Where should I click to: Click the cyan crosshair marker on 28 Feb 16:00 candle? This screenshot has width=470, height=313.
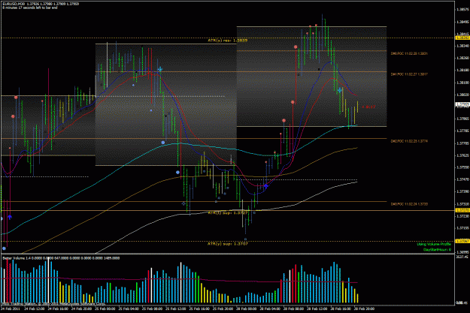click(340, 90)
